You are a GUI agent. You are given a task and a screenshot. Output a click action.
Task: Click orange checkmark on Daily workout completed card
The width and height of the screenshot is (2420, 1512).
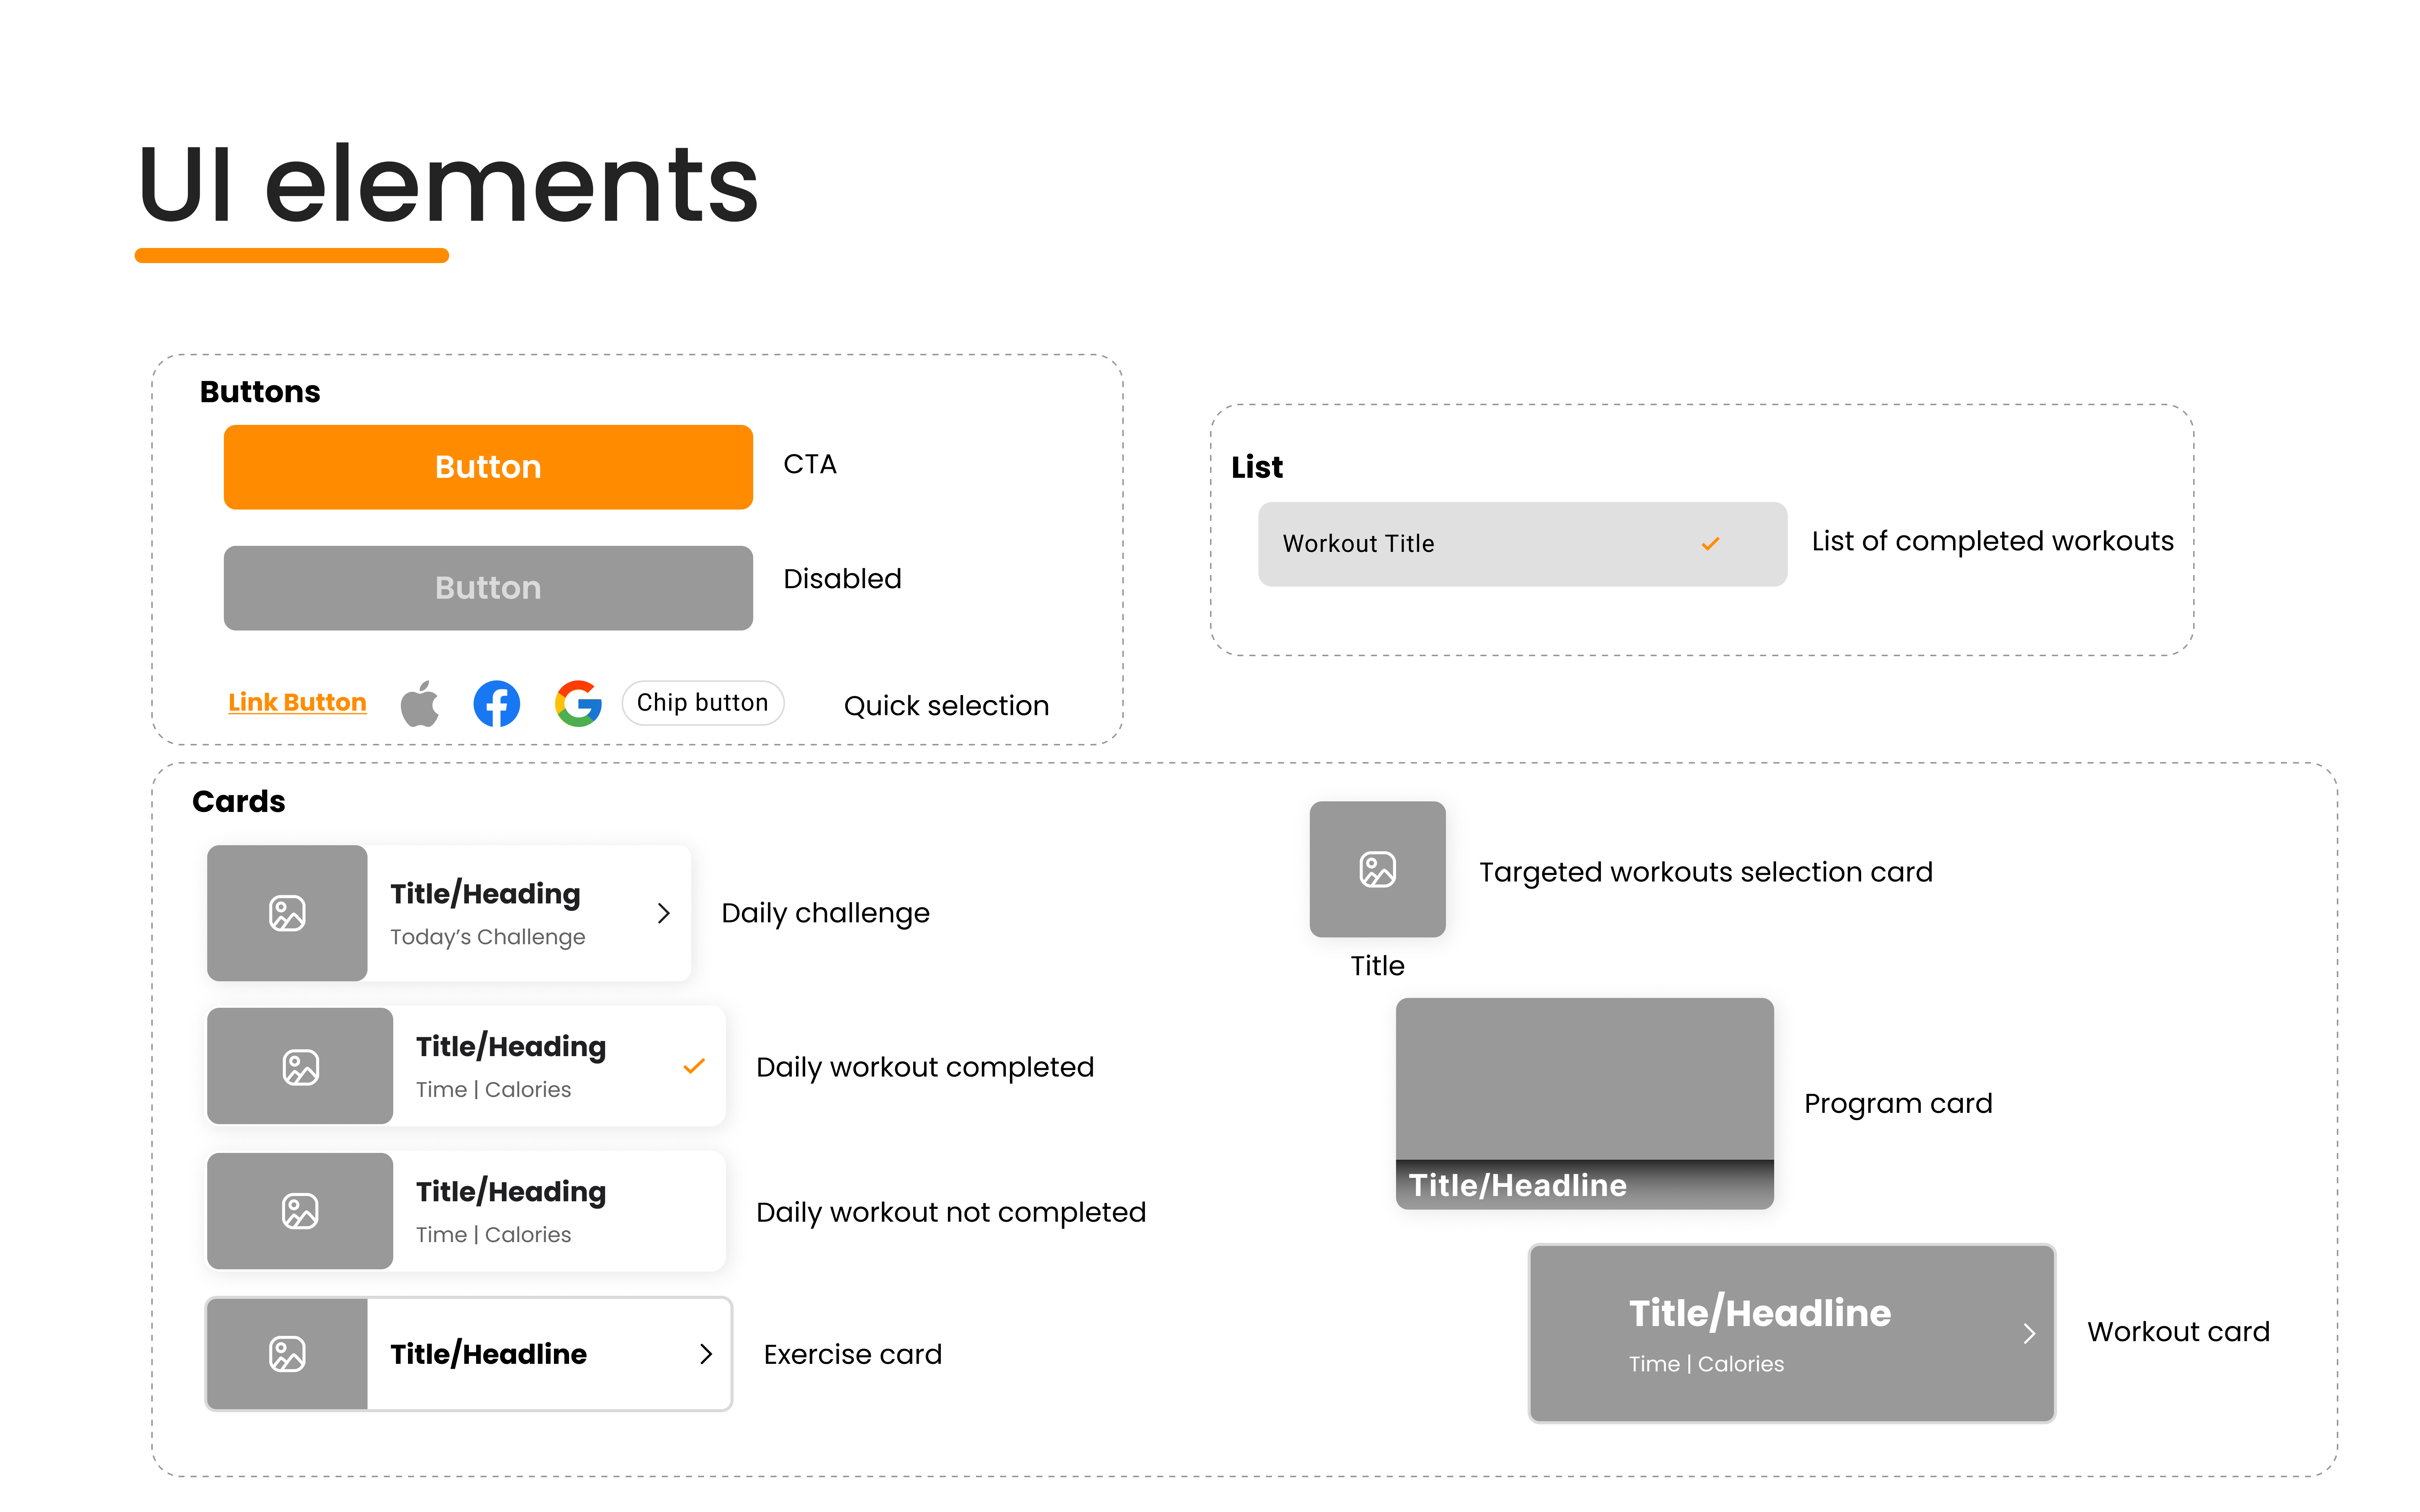coord(694,1066)
